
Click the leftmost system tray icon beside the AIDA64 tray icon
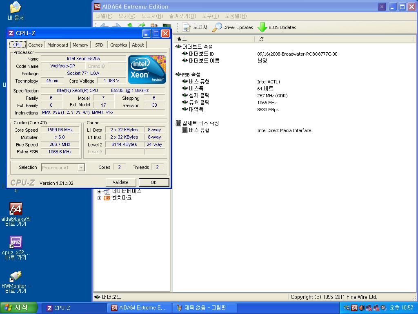pyautogui.click(x=347, y=308)
